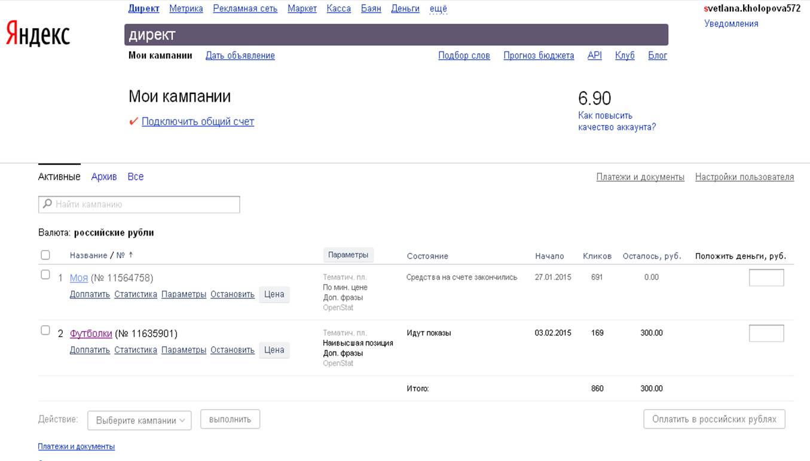Click Доплатить for campaign Футболки
The height and width of the screenshot is (461, 810).
(90, 350)
